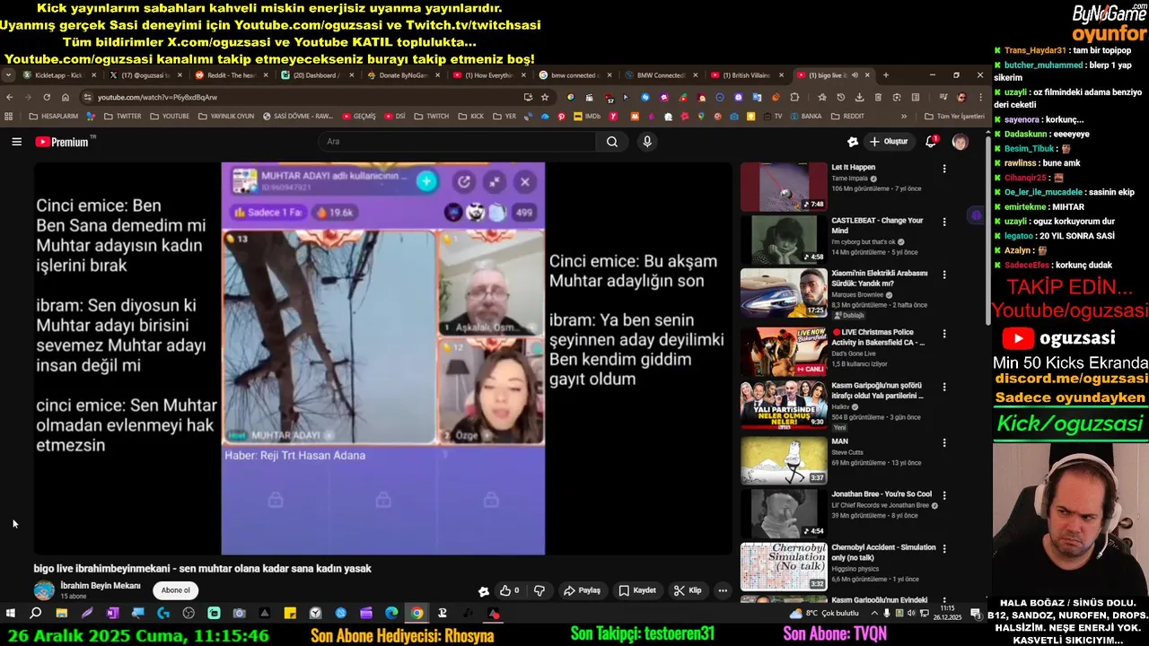
Task: Open the taskbar clock showing 11:15
Action: pyautogui.click(x=948, y=614)
